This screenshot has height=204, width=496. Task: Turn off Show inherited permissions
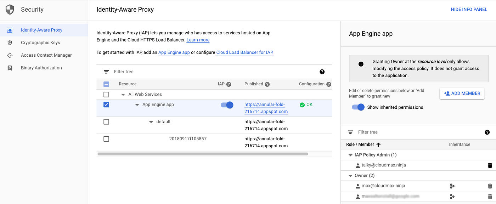click(358, 107)
